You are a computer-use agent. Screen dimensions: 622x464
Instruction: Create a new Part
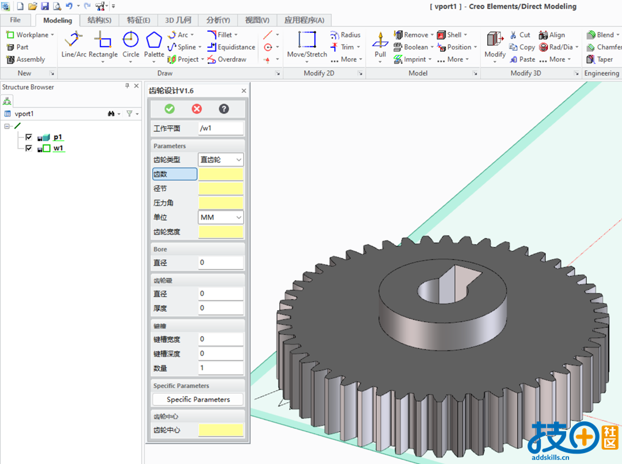click(17, 47)
